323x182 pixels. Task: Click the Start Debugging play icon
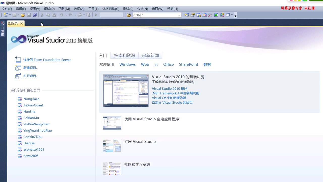click(96, 15)
